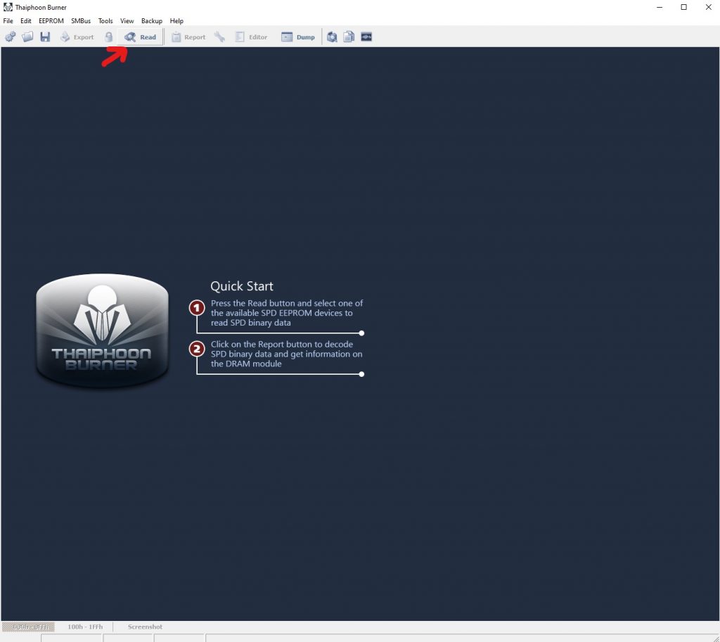Open the Backup menu
Screen dimensions: 720x642
click(x=152, y=20)
